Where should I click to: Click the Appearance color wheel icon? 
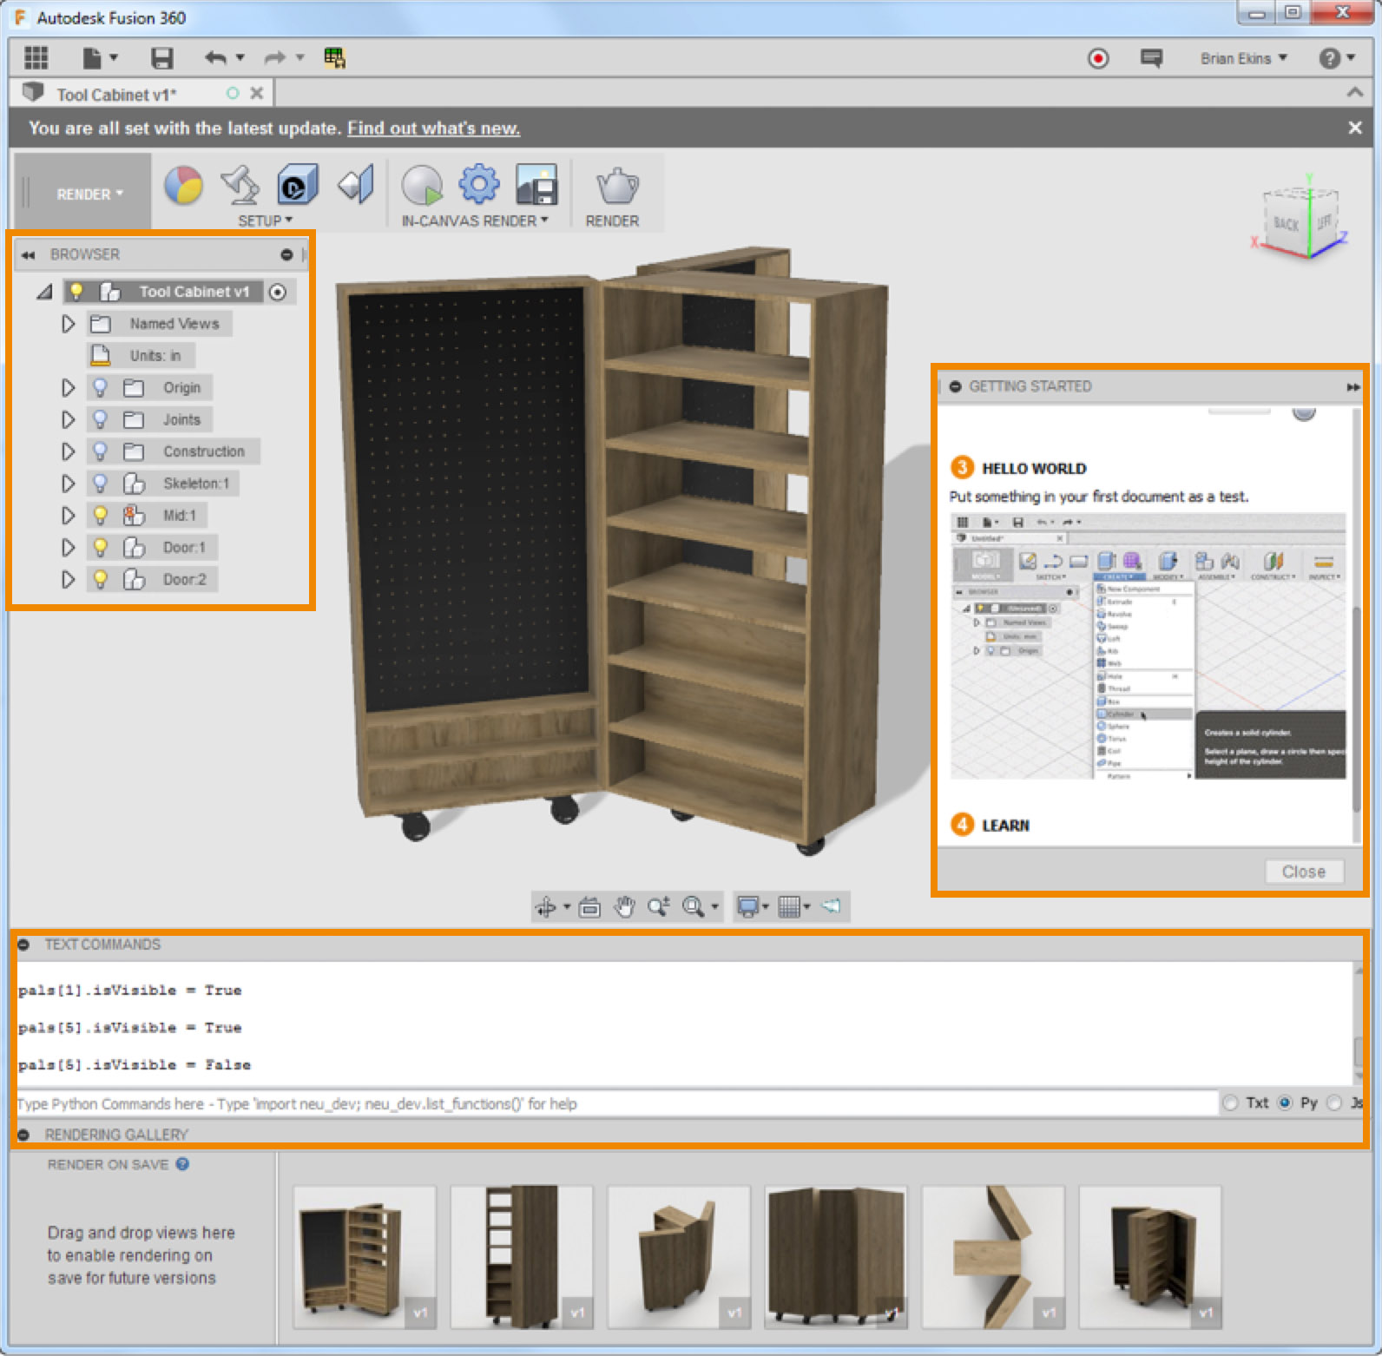pyautogui.click(x=183, y=185)
